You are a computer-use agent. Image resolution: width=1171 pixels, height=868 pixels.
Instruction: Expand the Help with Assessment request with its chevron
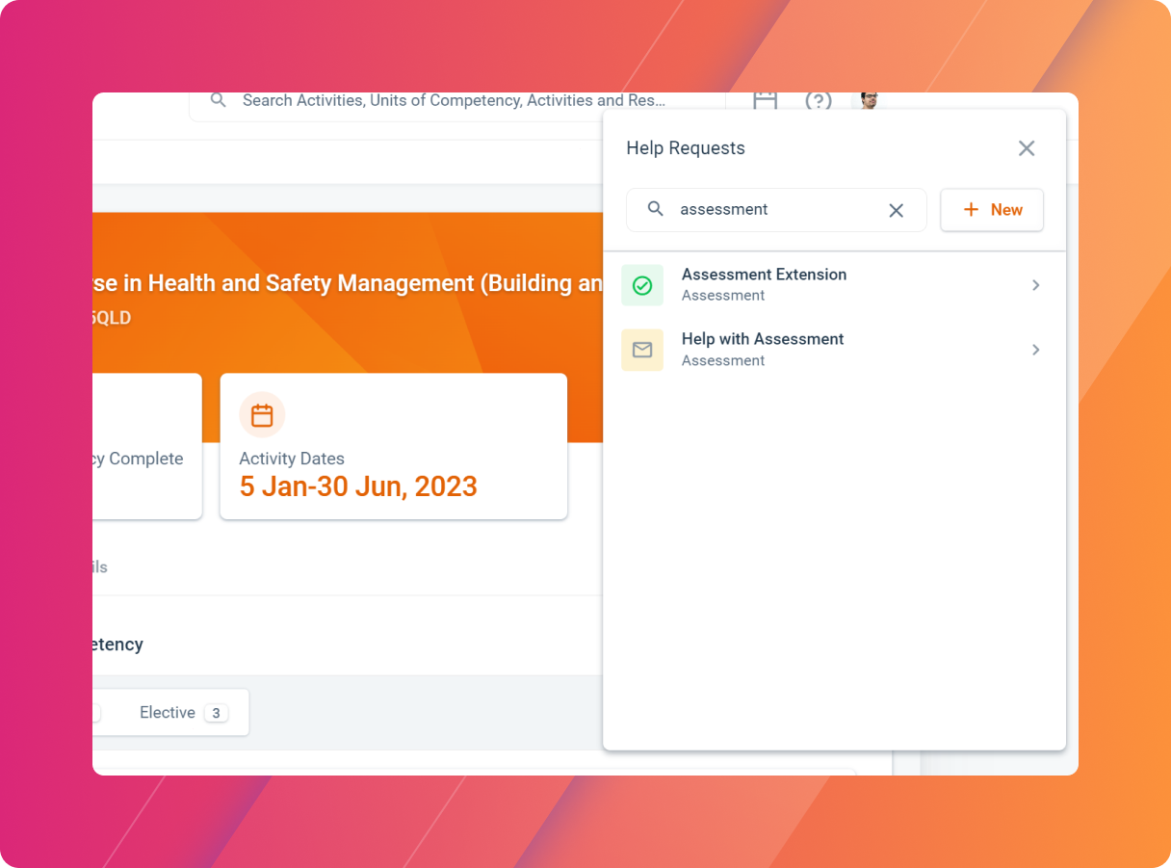[x=1036, y=350]
